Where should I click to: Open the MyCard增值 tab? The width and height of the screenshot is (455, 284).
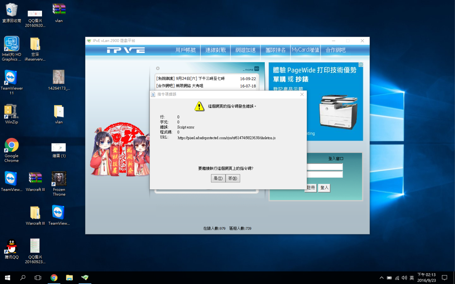306,50
